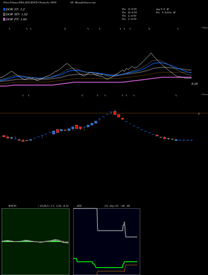Image resolution: width=208 pixels, height=275 pixels.
Task: Click the ADX (14 day) parameter values
Action: point(117,206)
